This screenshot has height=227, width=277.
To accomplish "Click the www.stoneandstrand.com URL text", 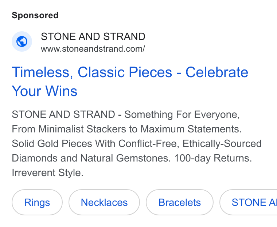I will tap(93, 49).
